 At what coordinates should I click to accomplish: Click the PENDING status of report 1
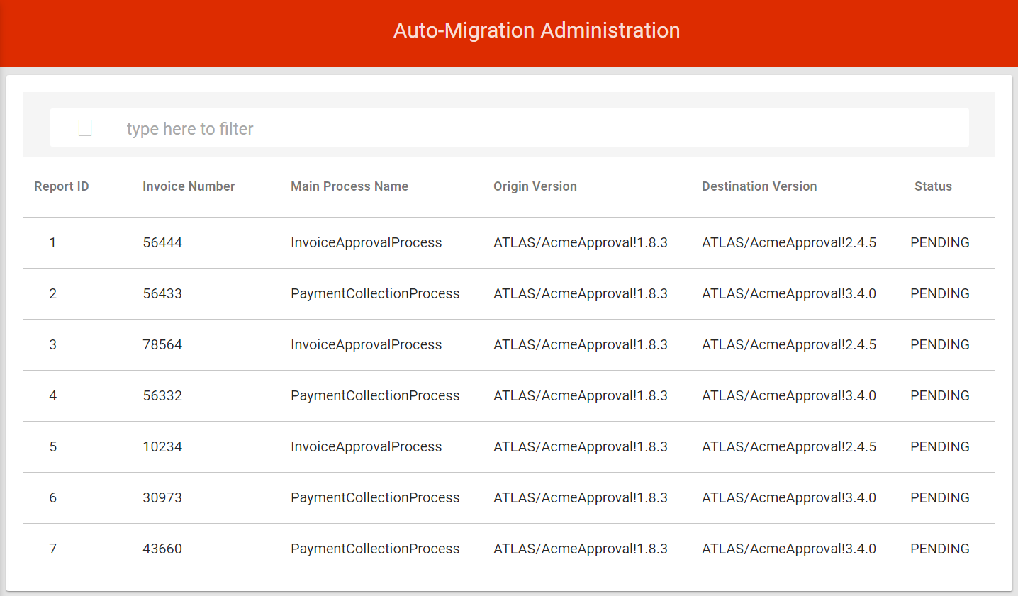(939, 242)
